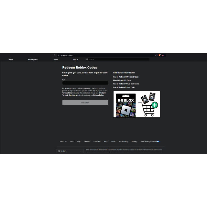Click the Brave Rewards triangle icon
The width and height of the screenshot is (207, 207).
click(x=163, y=55)
